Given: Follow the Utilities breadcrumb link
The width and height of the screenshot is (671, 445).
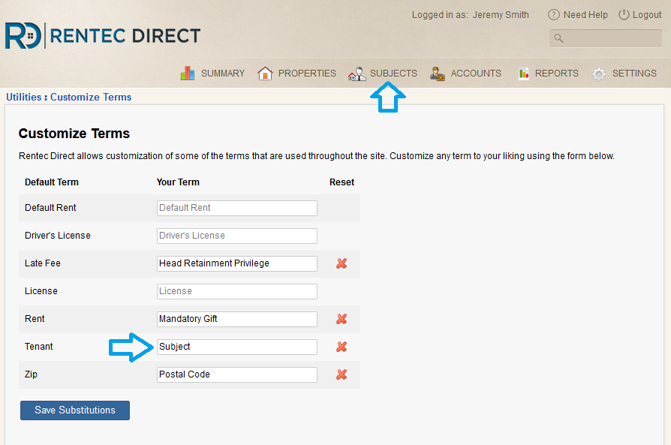Looking at the screenshot, I should coord(23,97).
